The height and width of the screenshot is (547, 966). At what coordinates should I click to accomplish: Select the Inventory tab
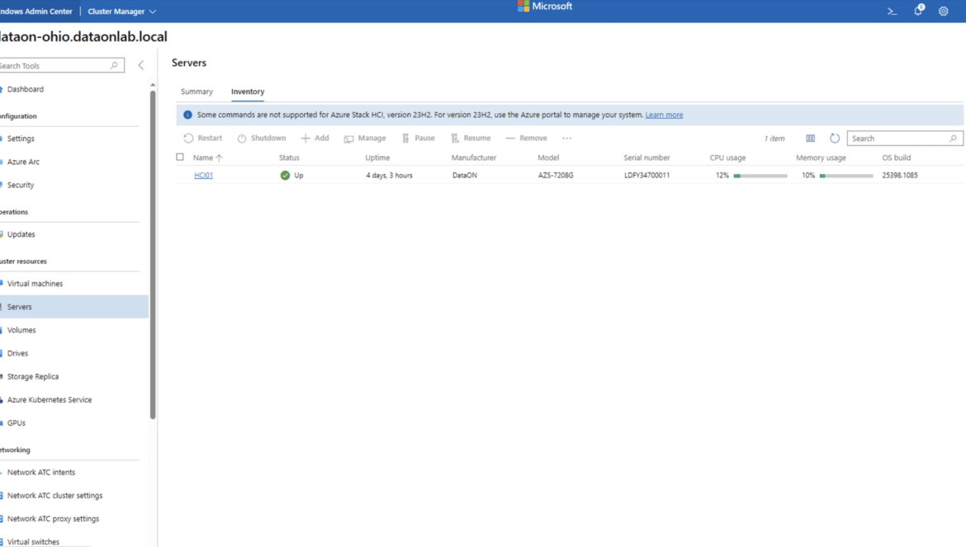tap(248, 92)
